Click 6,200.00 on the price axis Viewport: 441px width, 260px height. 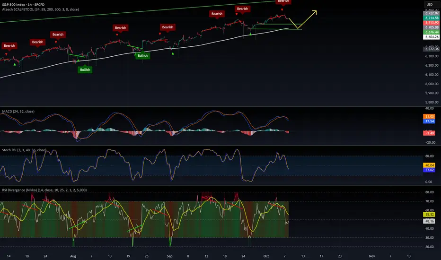[432, 66]
